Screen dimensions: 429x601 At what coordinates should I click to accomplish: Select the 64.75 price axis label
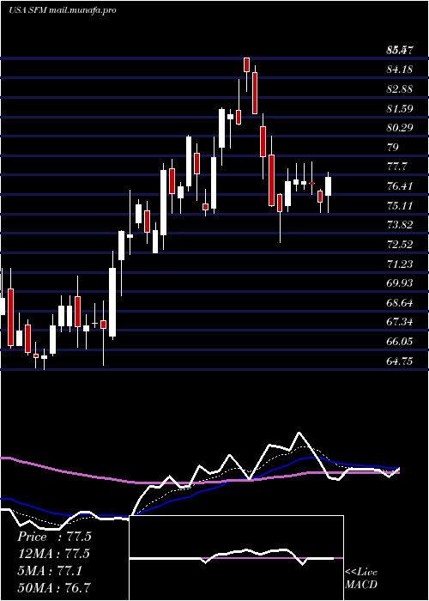click(401, 361)
